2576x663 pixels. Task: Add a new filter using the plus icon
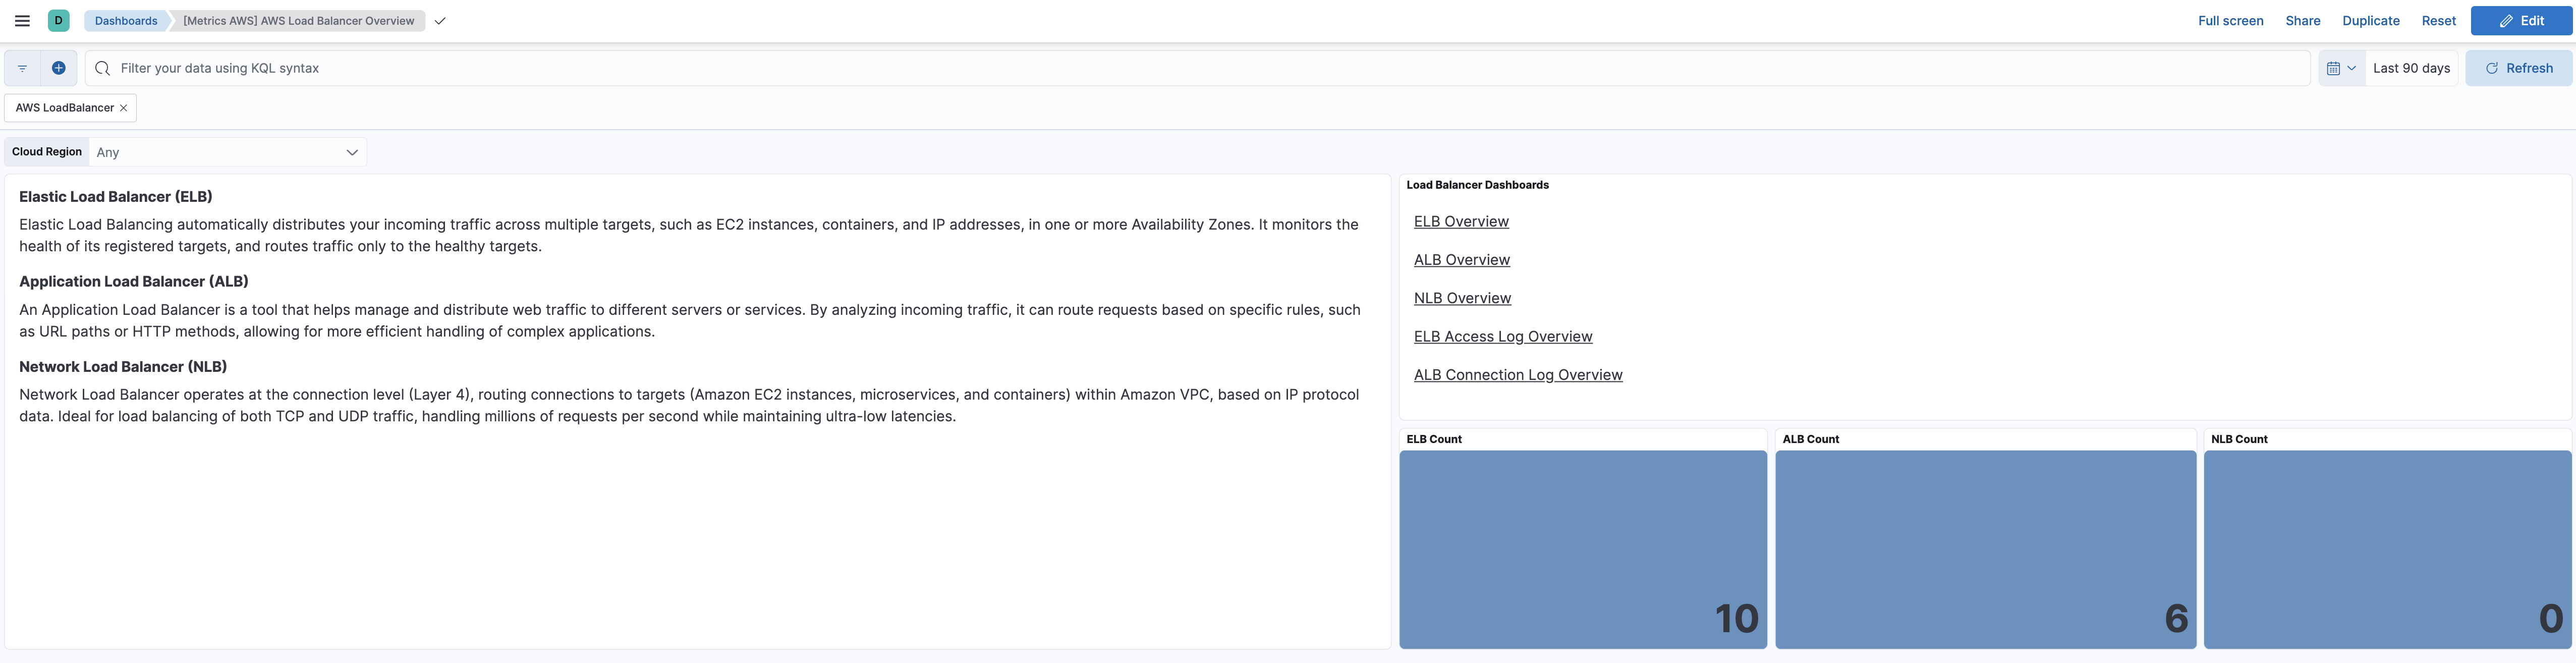[x=58, y=67]
